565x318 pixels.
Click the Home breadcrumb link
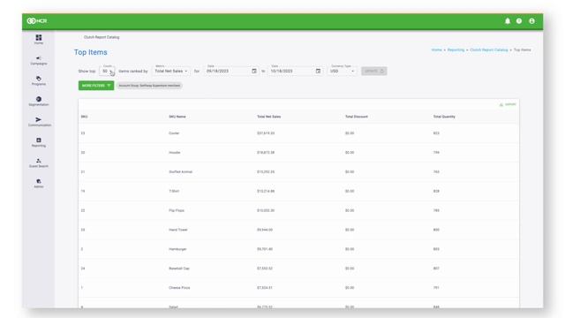coord(436,49)
